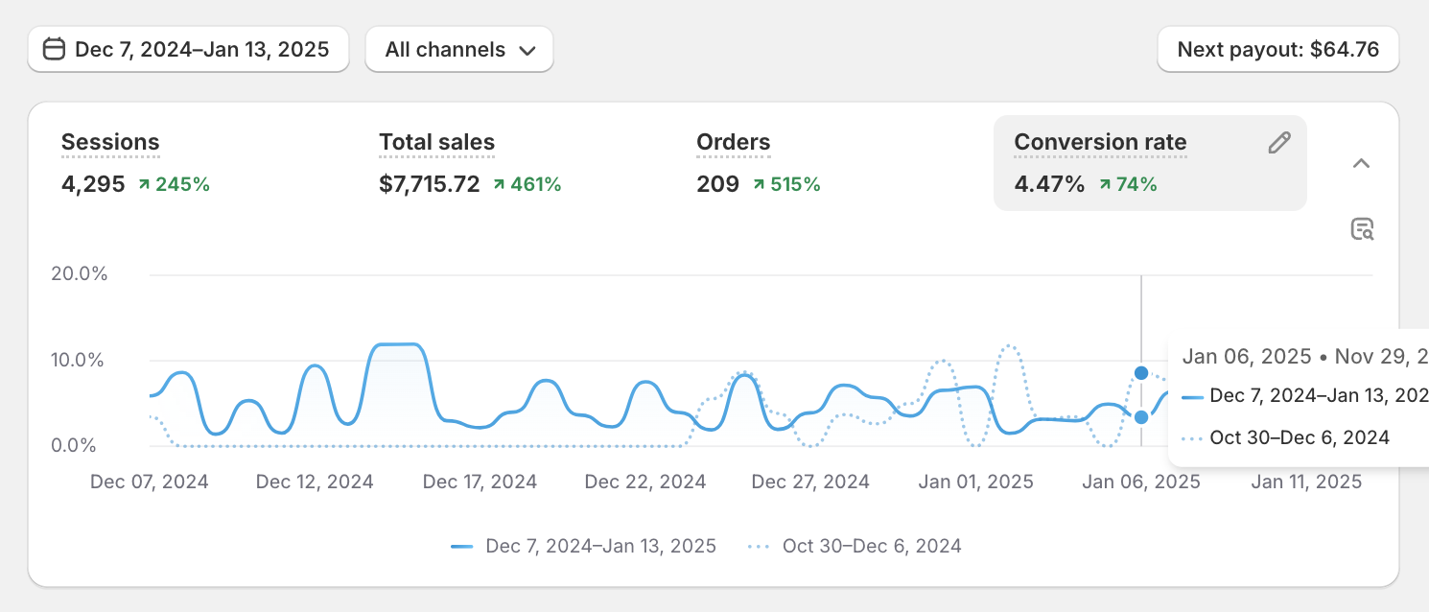1429x612 pixels.
Task: Open the report explore icon above chart
Action: pyautogui.click(x=1362, y=229)
